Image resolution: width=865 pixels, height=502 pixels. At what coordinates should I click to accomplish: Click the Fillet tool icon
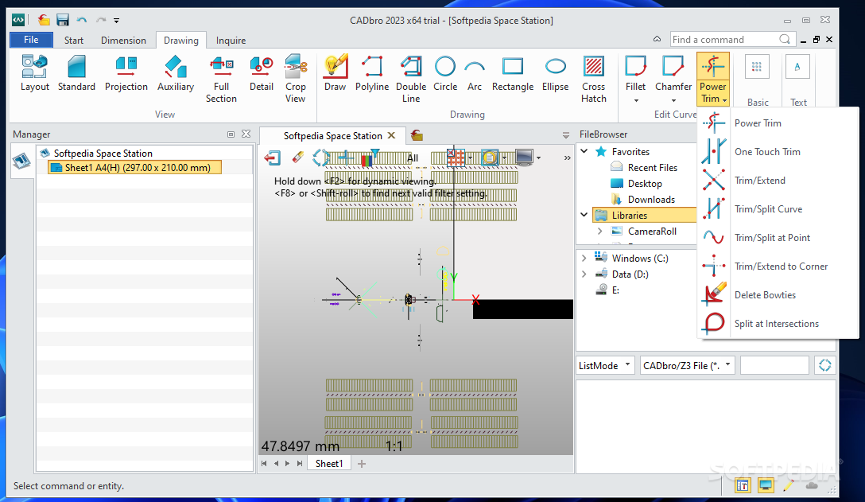635,67
